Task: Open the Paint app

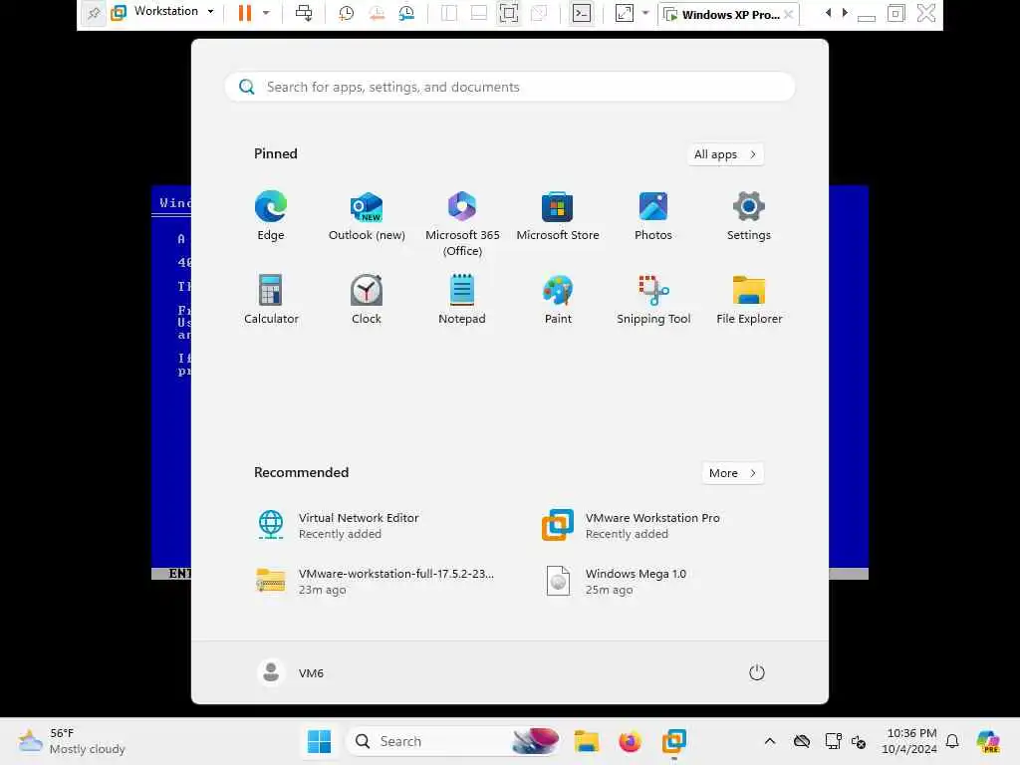Action: point(558,299)
